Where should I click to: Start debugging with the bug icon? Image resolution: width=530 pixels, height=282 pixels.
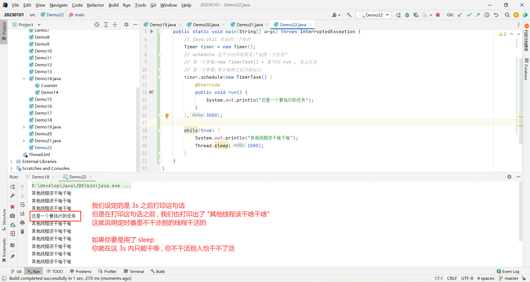407,15
